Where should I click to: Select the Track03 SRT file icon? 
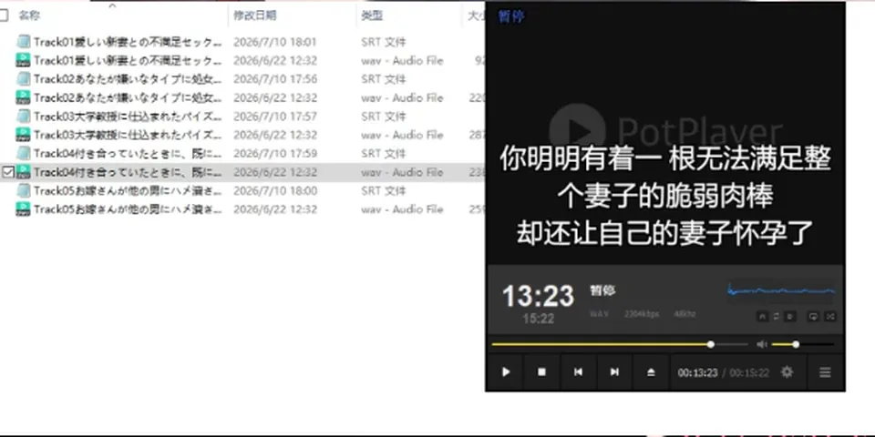[x=23, y=116]
